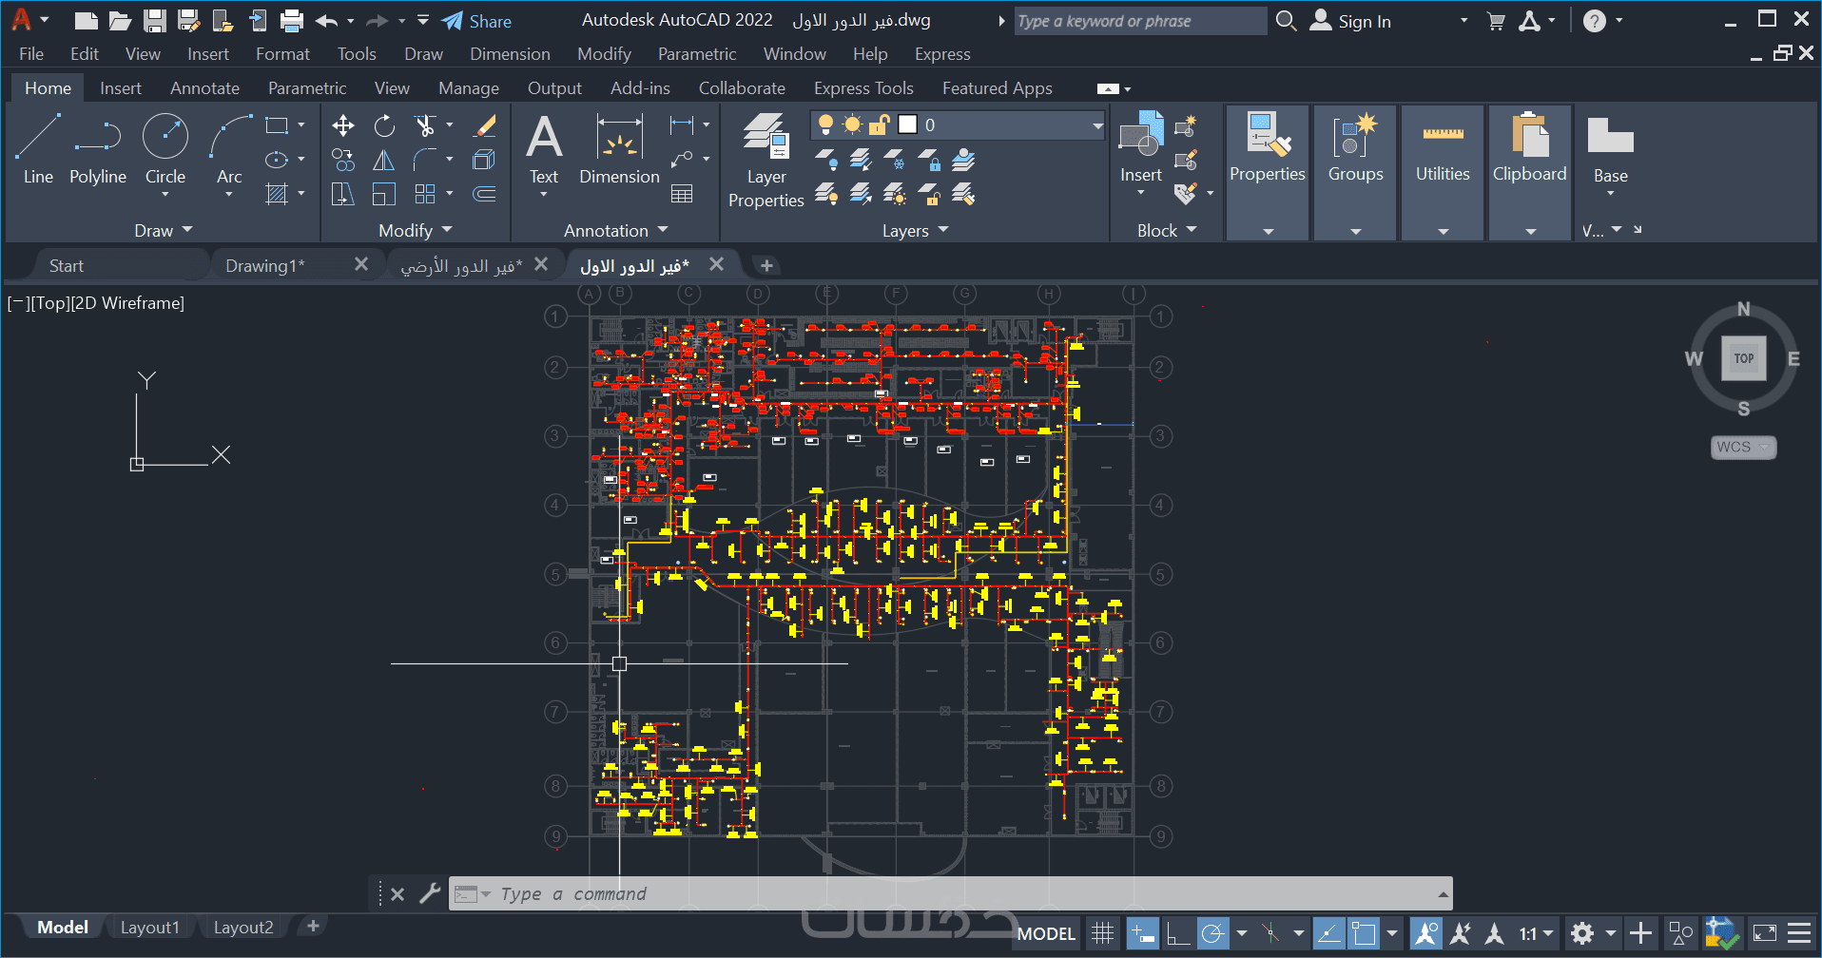Toggle polar tracking in status bar
Screen dimensions: 1822x958
point(1212,933)
